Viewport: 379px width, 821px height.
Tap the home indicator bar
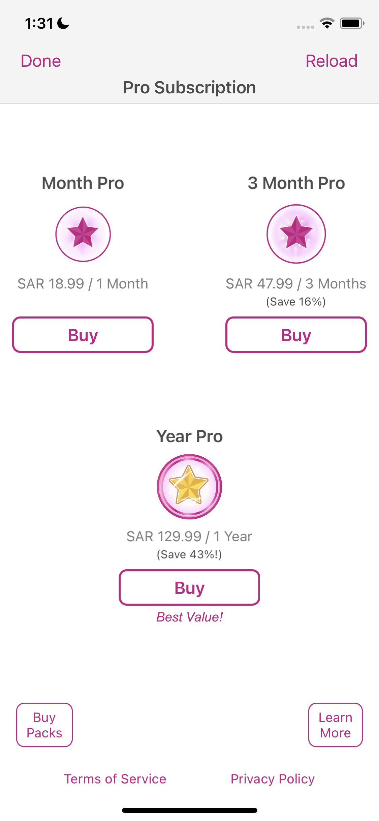coord(189,810)
